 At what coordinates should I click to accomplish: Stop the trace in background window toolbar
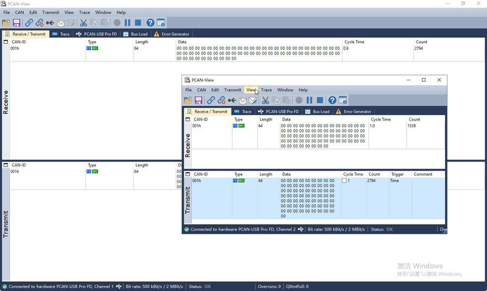[x=138, y=23]
